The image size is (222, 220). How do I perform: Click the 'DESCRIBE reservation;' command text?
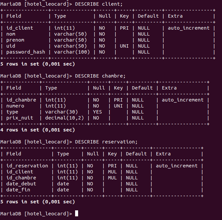tap(106, 142)
